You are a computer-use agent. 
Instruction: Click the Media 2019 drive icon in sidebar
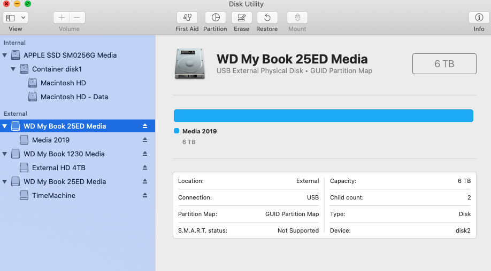pyautogui.click(x=24, y=140)
